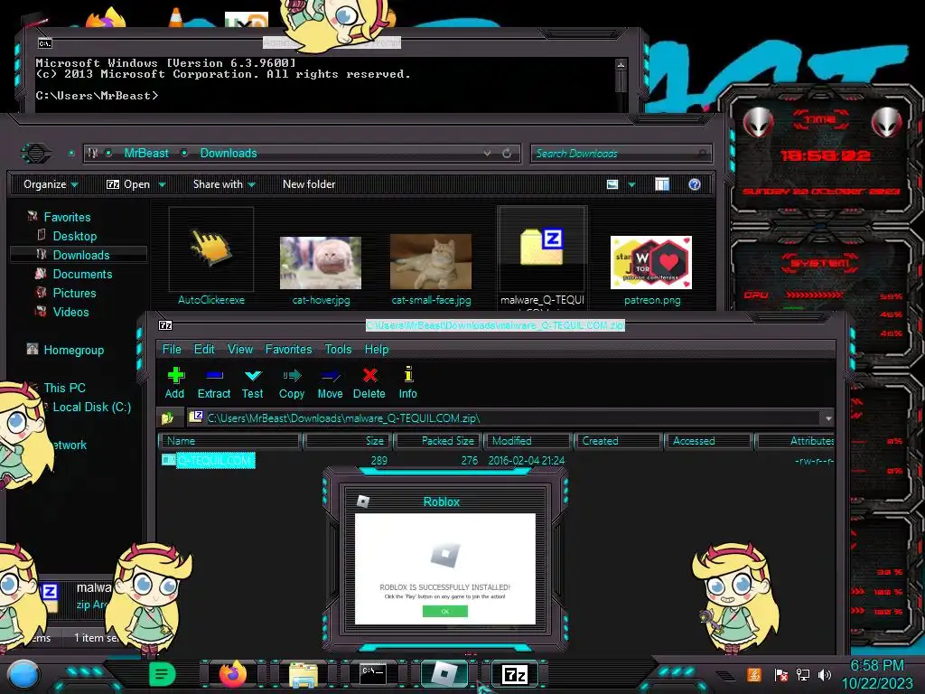Sort by the Modified column
The height and width of the screenshot is (694, 925).
[x=528, y=441]
